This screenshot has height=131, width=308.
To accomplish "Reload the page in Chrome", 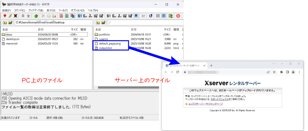I will coord(178,72).
